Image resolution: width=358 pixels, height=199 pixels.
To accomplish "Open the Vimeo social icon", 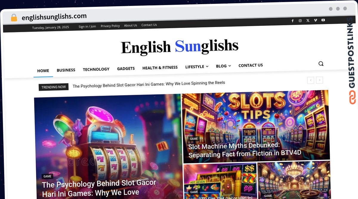I will pos(316,20).
